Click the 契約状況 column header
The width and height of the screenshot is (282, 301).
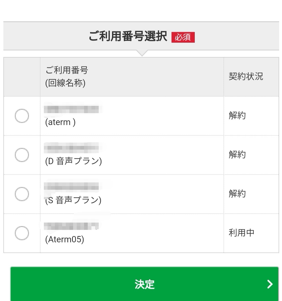pyautogui.click(x=246, y=76)
